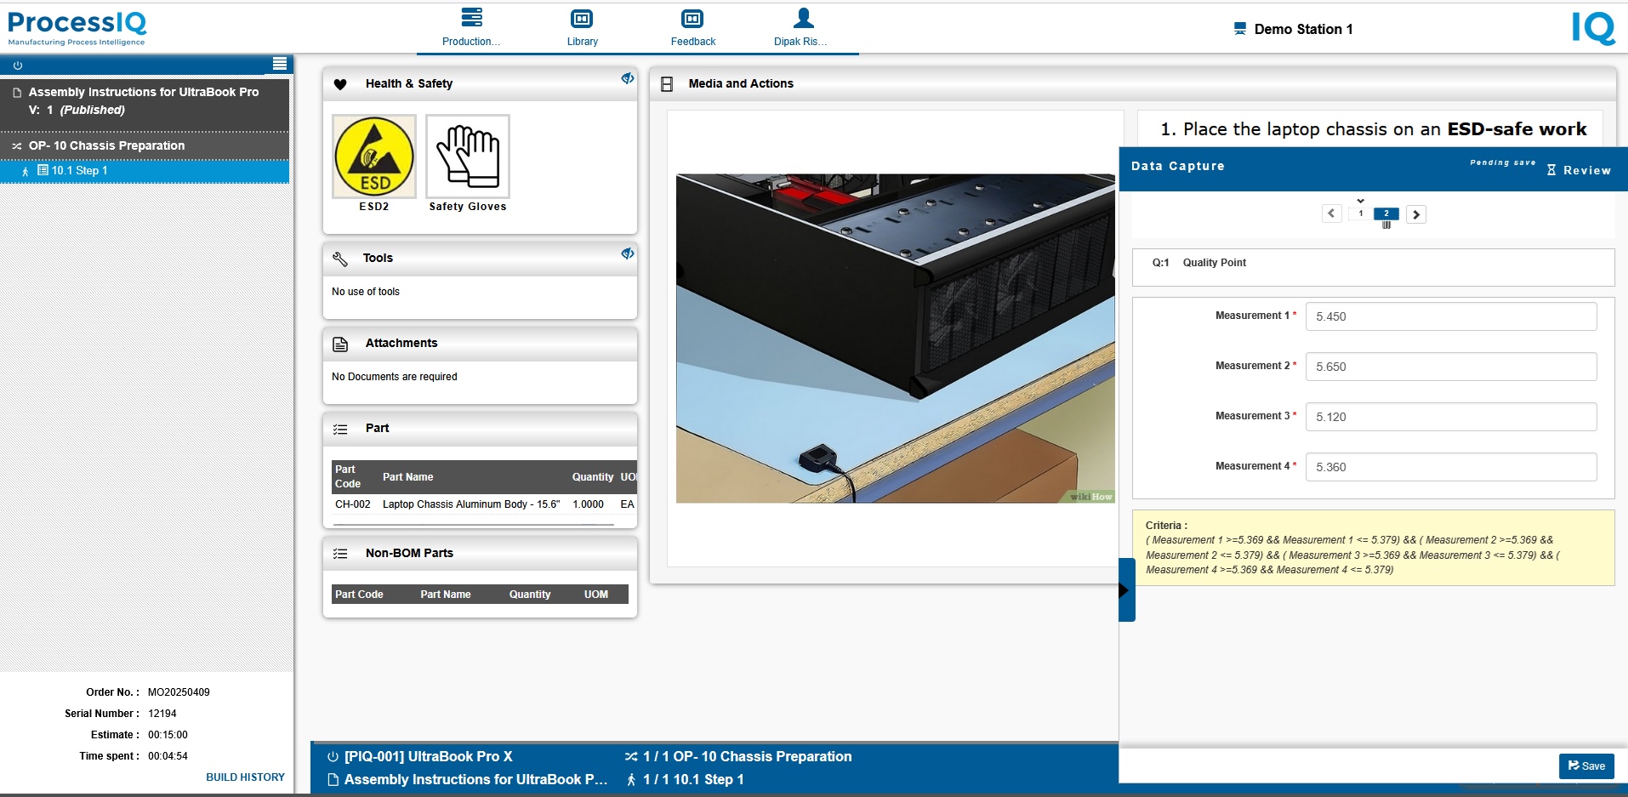Click the Quantity header in Non-BOM Parts
This screenshot has height=797, width=1628.
point(530,595)
